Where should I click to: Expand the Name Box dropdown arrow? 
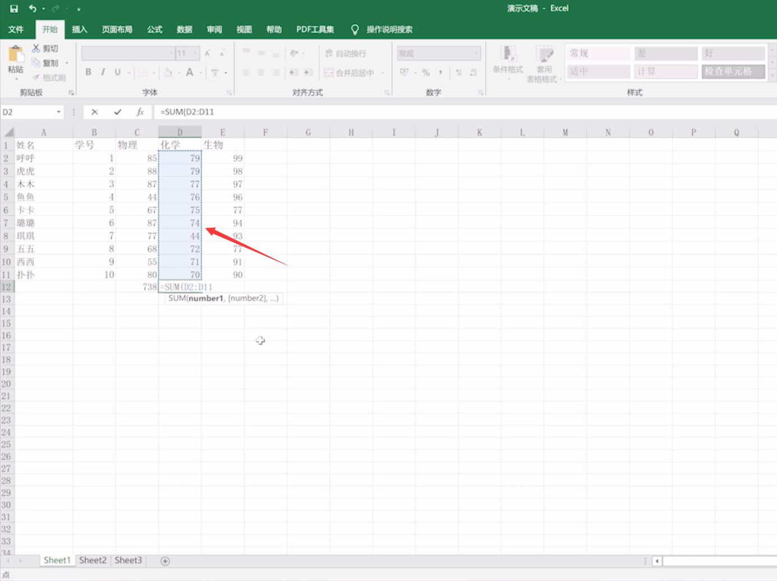[58, 112]
